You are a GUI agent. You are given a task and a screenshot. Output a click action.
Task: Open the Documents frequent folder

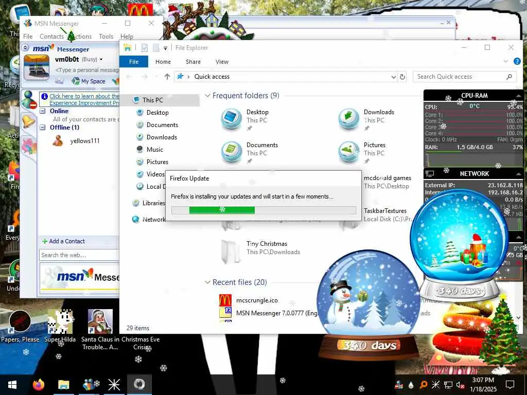tap(250, 152)
